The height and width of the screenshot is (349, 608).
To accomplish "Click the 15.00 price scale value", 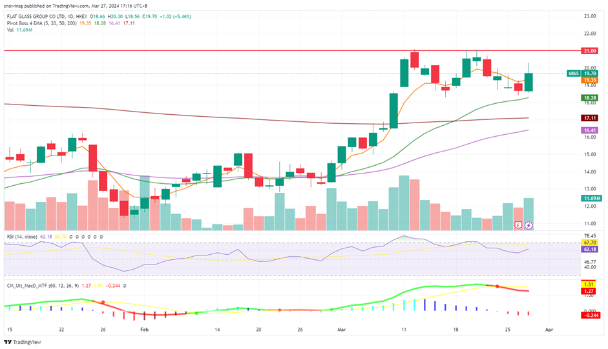I will point(590,154).
